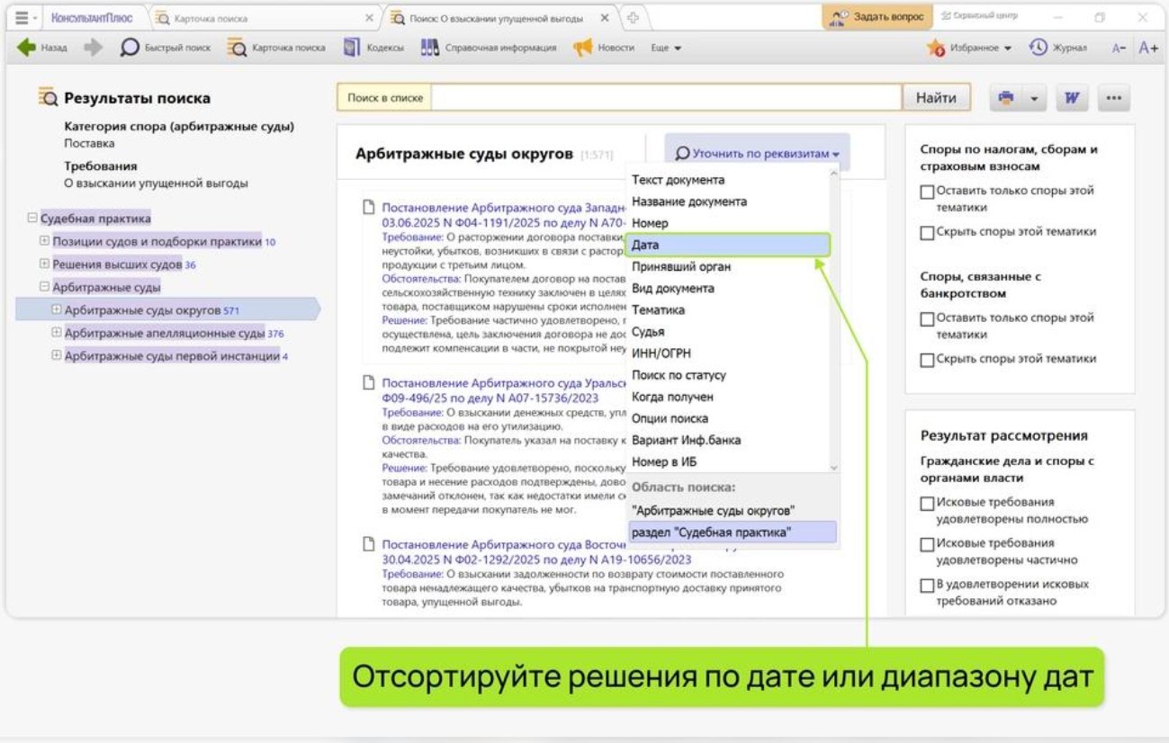The image size is (1169, 743).
Task: Decrease font size with A- icon
Action: tap(1119, 48)
